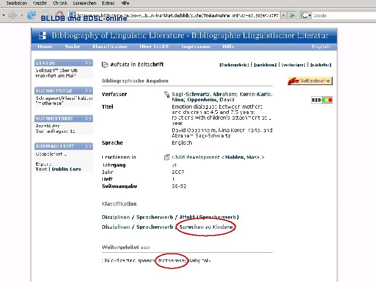Viewport: 376px width, 282px height.
Task: Click the author search icon beside Verfasser
Action: click(167, 94)
